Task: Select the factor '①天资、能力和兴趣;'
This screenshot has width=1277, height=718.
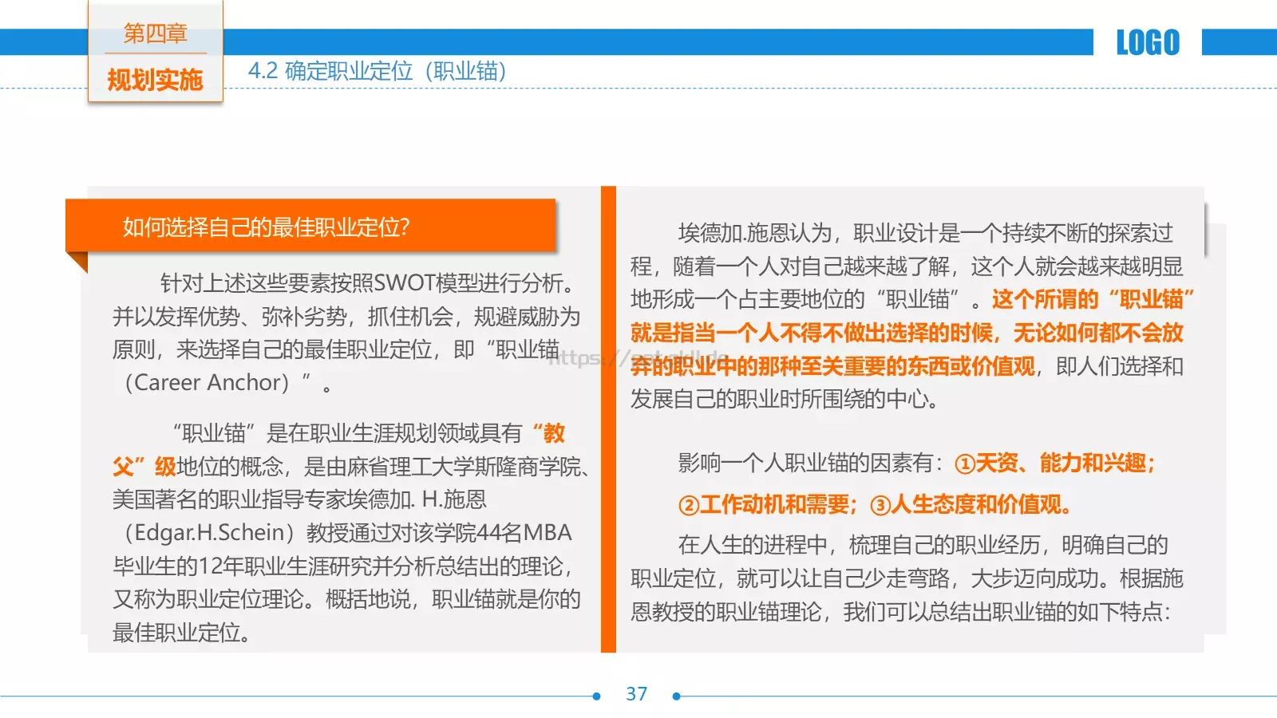Action: click(x=1054, y=463)
